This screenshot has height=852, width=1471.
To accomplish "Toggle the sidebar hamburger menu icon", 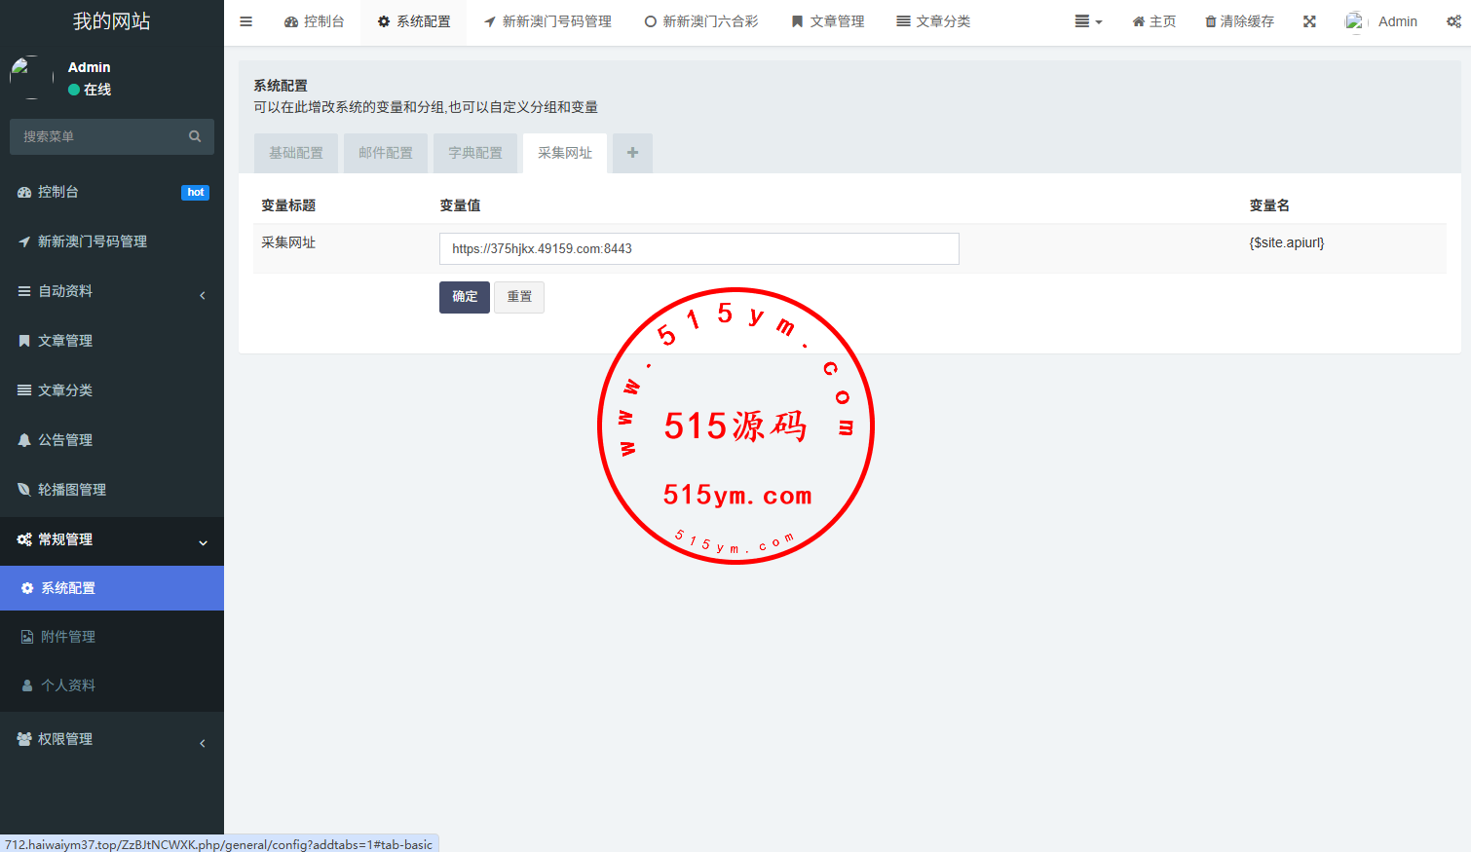I will coord(246,21).
